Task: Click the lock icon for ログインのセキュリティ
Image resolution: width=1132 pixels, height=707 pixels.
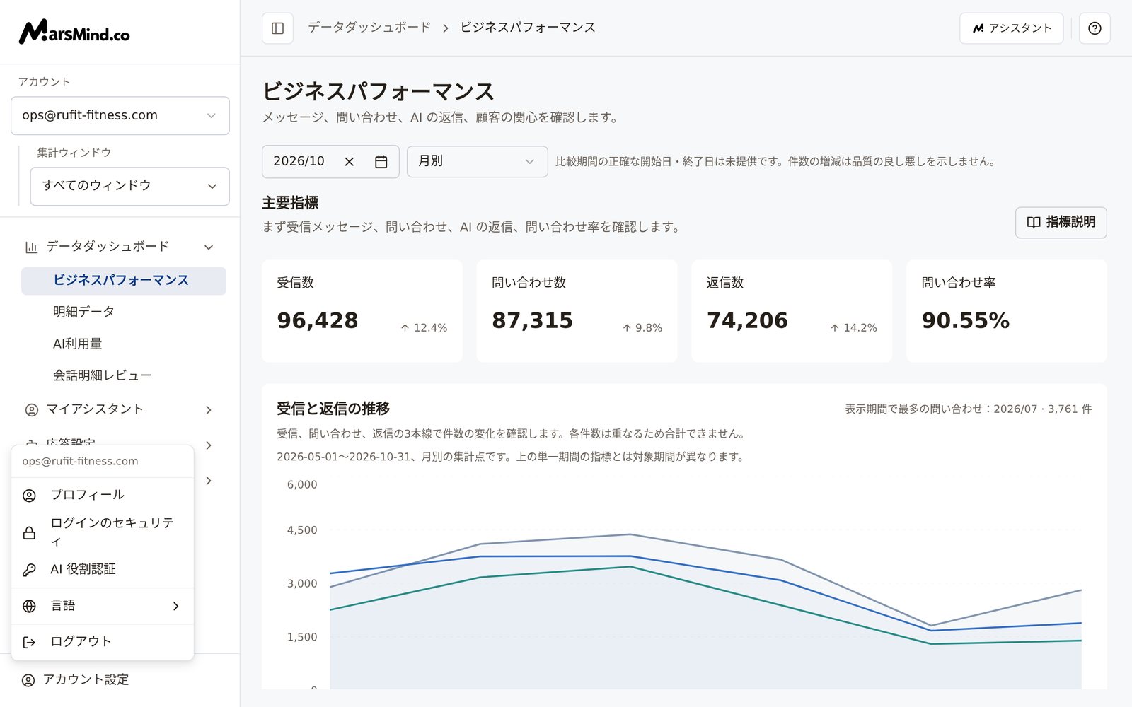Action: click(x=29, y=532)
